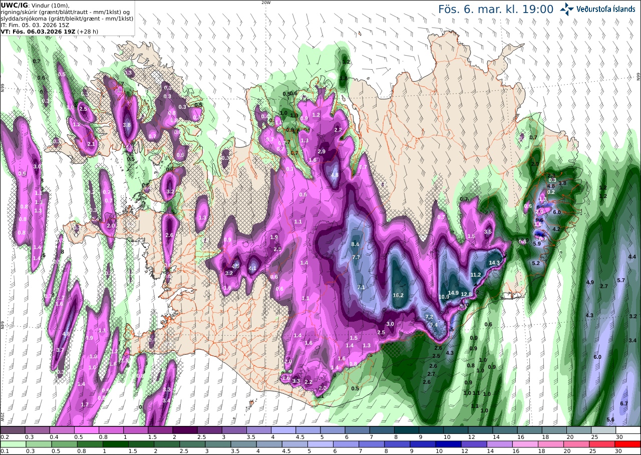Click the '64N' latitude label
Viewport: 641px width, 455px height.
pyautogui.click(x=3, y=326)
